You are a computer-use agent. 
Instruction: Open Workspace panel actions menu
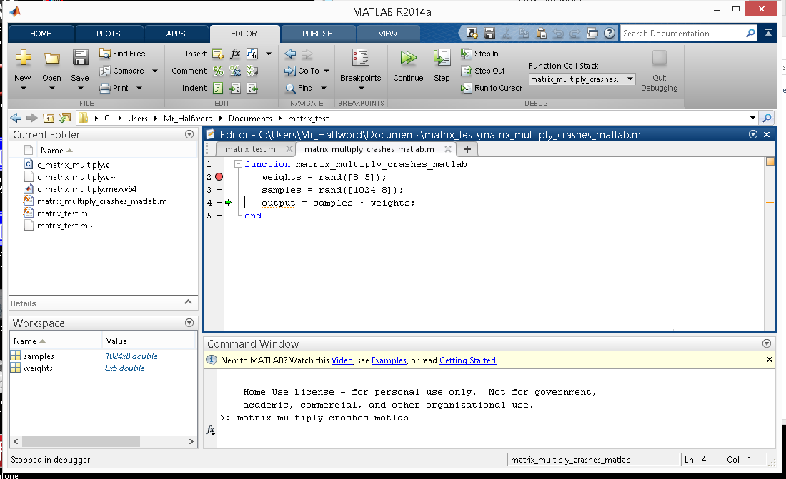coord(189,323)
